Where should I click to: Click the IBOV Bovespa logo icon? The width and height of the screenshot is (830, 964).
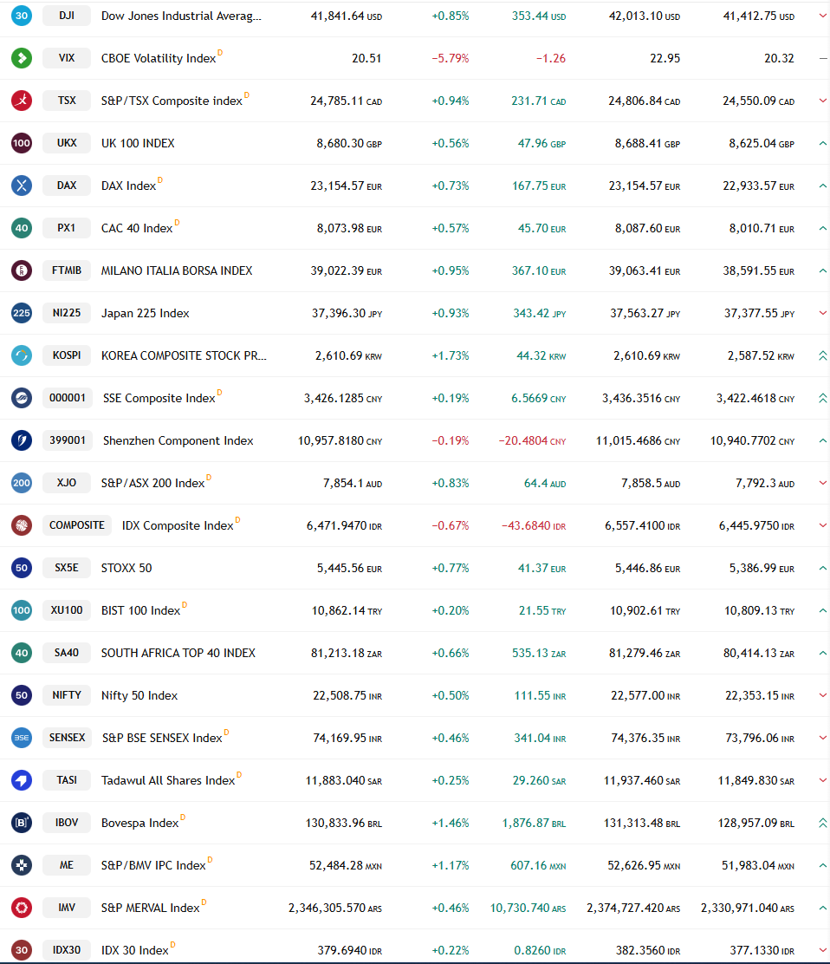click(22, 823)
